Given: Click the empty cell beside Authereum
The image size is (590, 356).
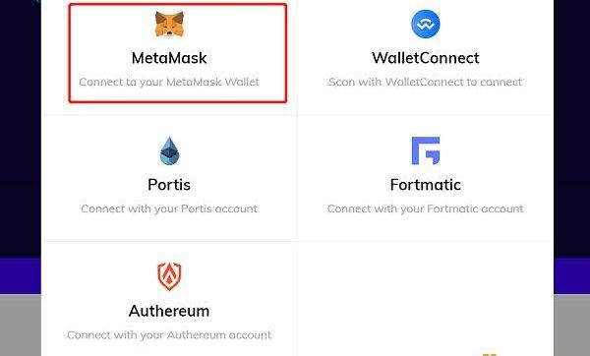Looking at the screenshot, I should 426,299.
